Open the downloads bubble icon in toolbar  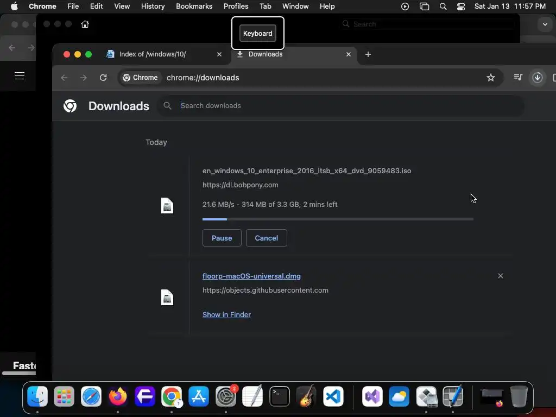click(538, 77)
